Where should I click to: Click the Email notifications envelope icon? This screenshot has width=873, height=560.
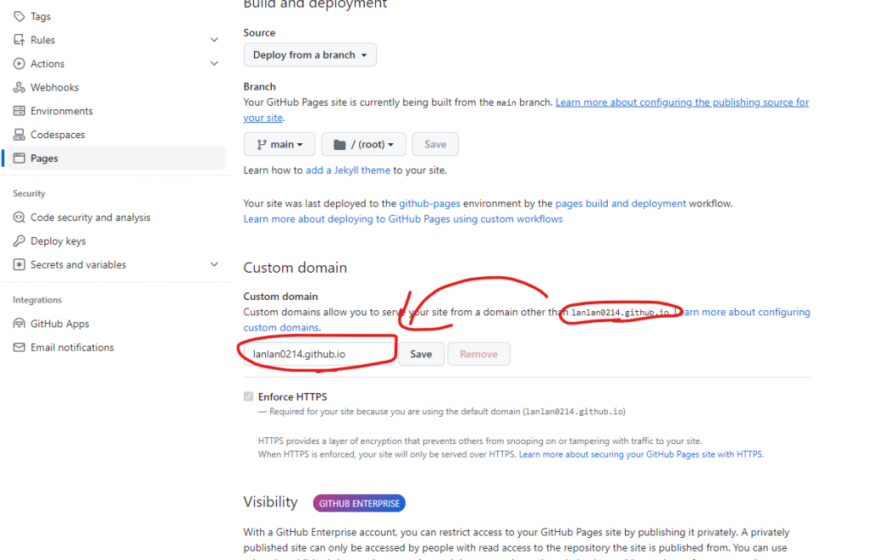[19, 348]
